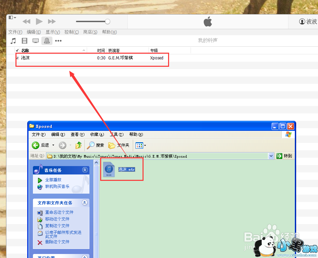Click the Explorer address bar path field
Image resolution: width=318 pixels, height=258 pixels.
(x=157, y=156)
